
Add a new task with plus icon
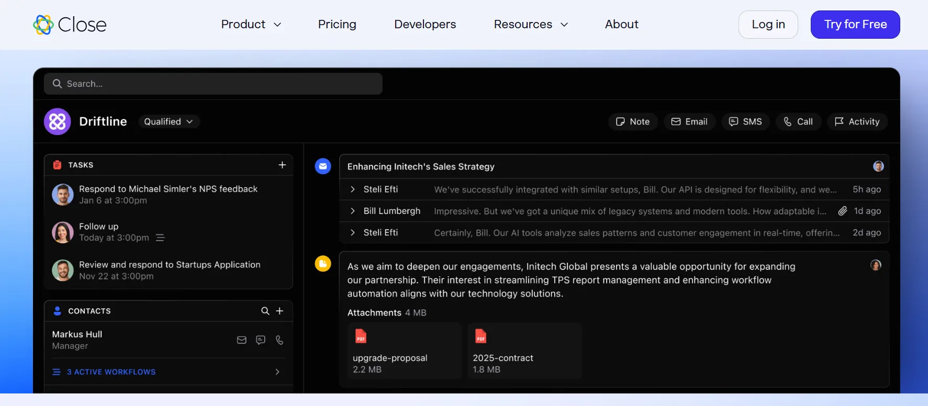coord(282,165)
